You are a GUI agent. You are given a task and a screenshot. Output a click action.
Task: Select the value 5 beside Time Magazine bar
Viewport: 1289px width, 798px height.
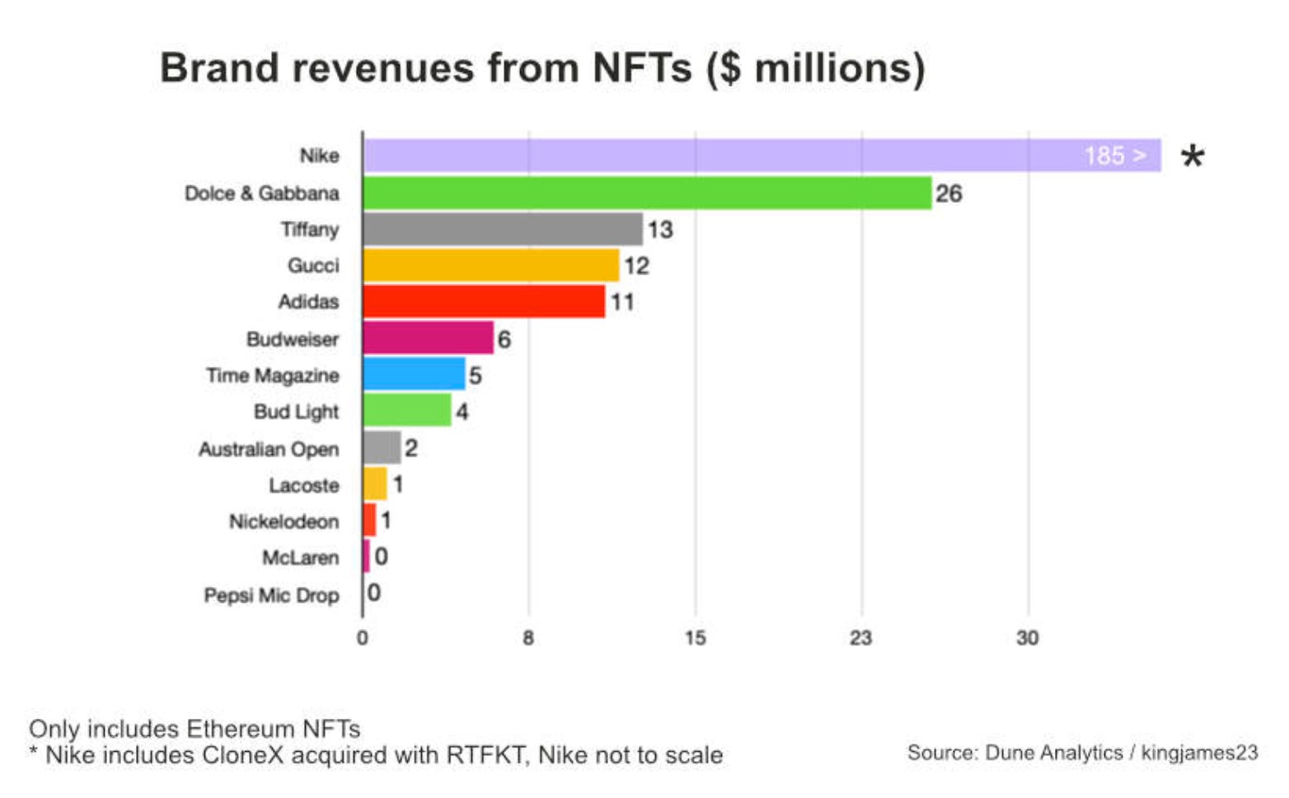(476, 376)
